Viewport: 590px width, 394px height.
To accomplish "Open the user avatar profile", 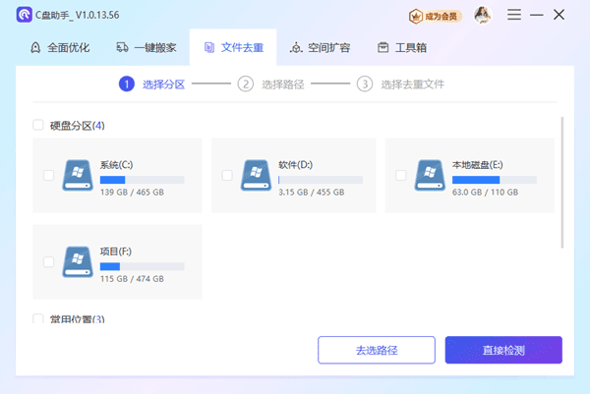I will pyautogui.click(x=483, y=16).
